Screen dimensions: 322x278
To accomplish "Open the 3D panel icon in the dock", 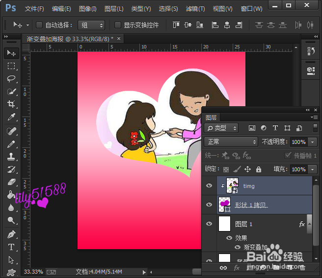I will (311, 70).
